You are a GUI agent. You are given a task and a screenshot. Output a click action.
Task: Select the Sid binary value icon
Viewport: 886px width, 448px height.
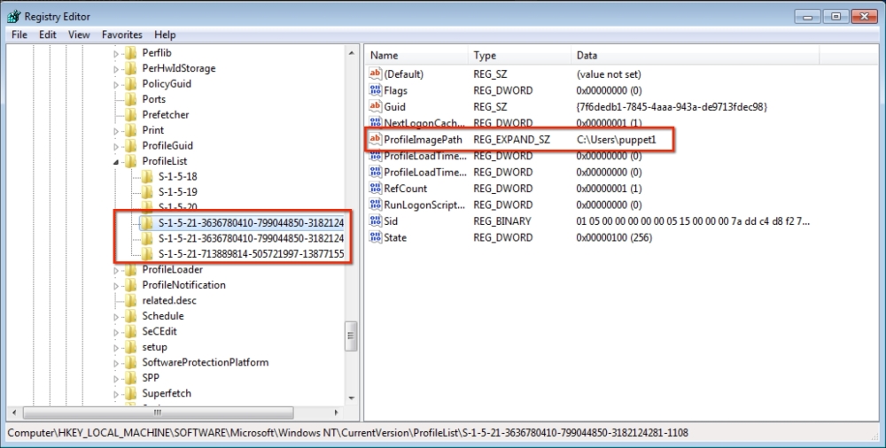pyautogui.click(x=375, y=220)
